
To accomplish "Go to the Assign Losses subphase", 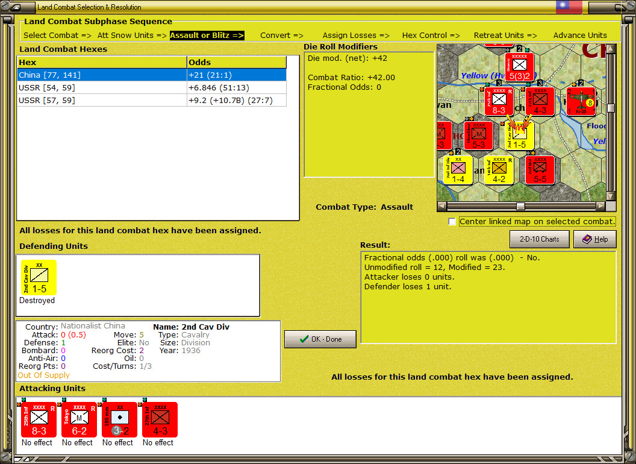I will point(356,36).
